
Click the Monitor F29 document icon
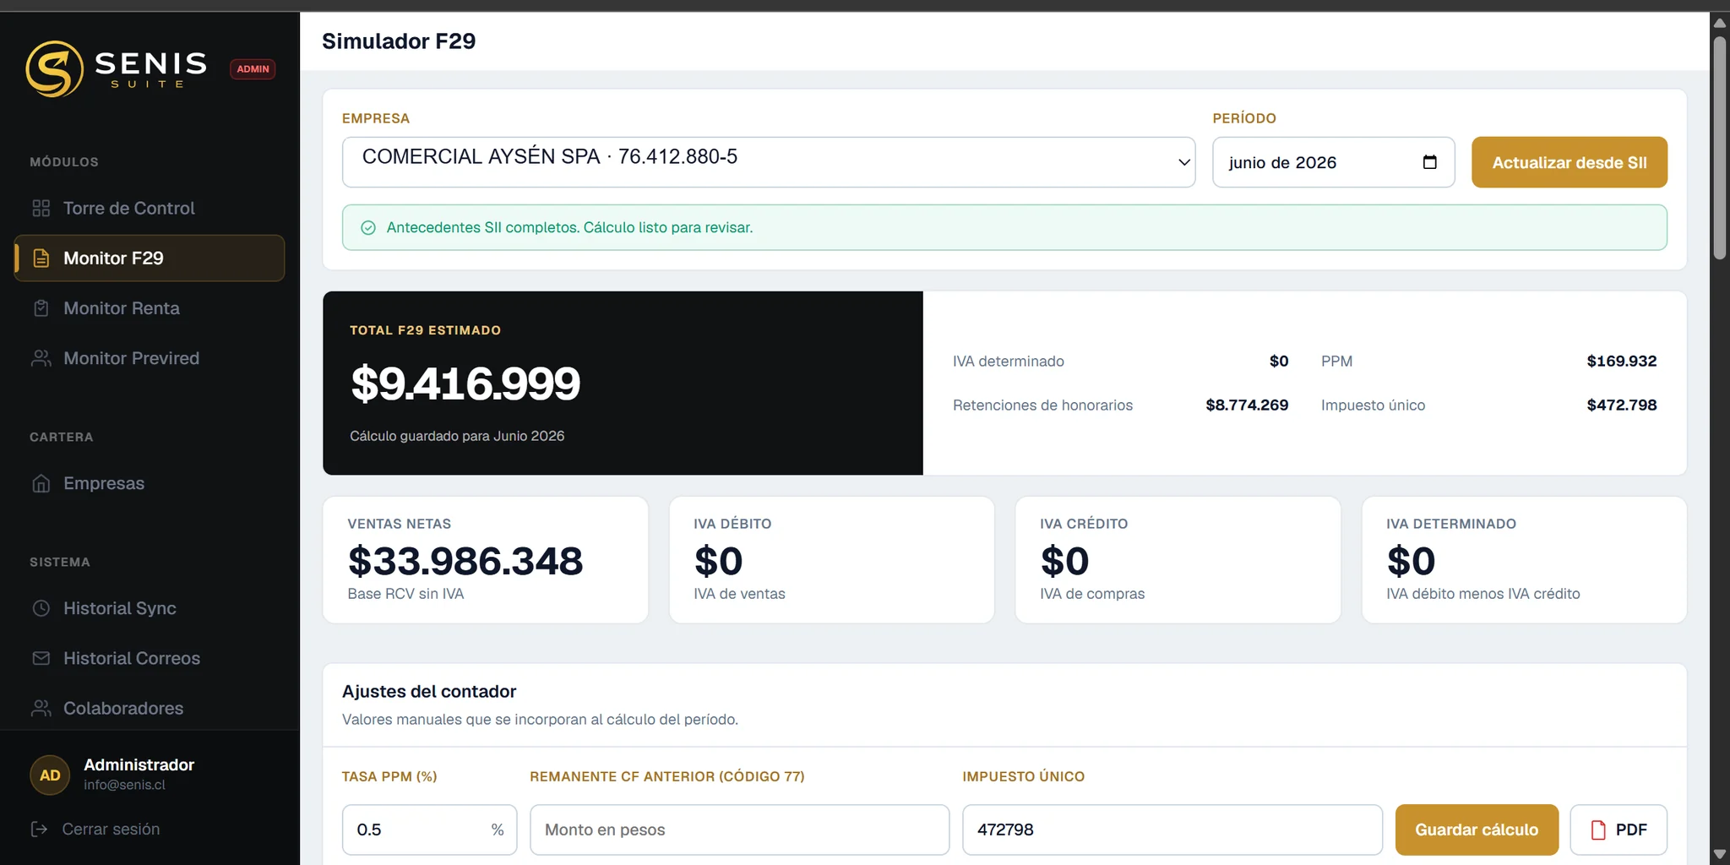click(x=41, y=258)
